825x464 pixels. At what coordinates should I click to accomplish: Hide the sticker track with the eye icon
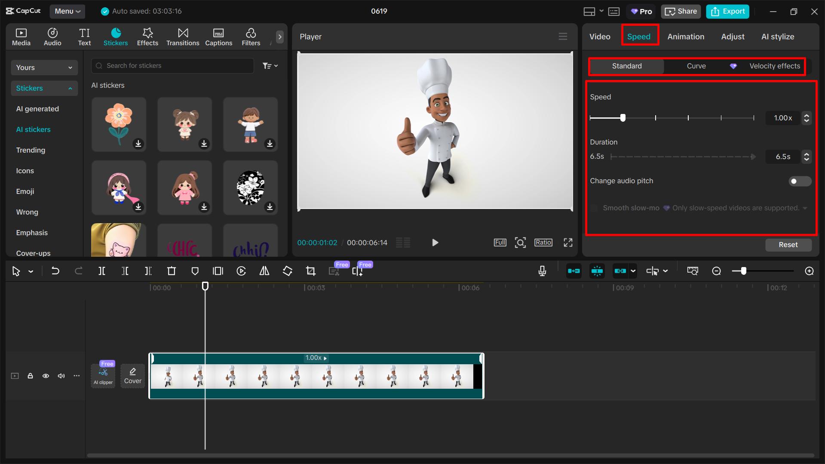pos(46,376)
